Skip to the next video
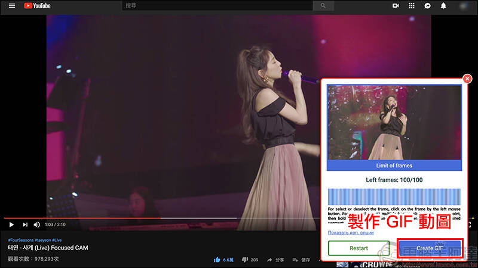The width and height of the screenshot is (478, 268). (25, 225)
